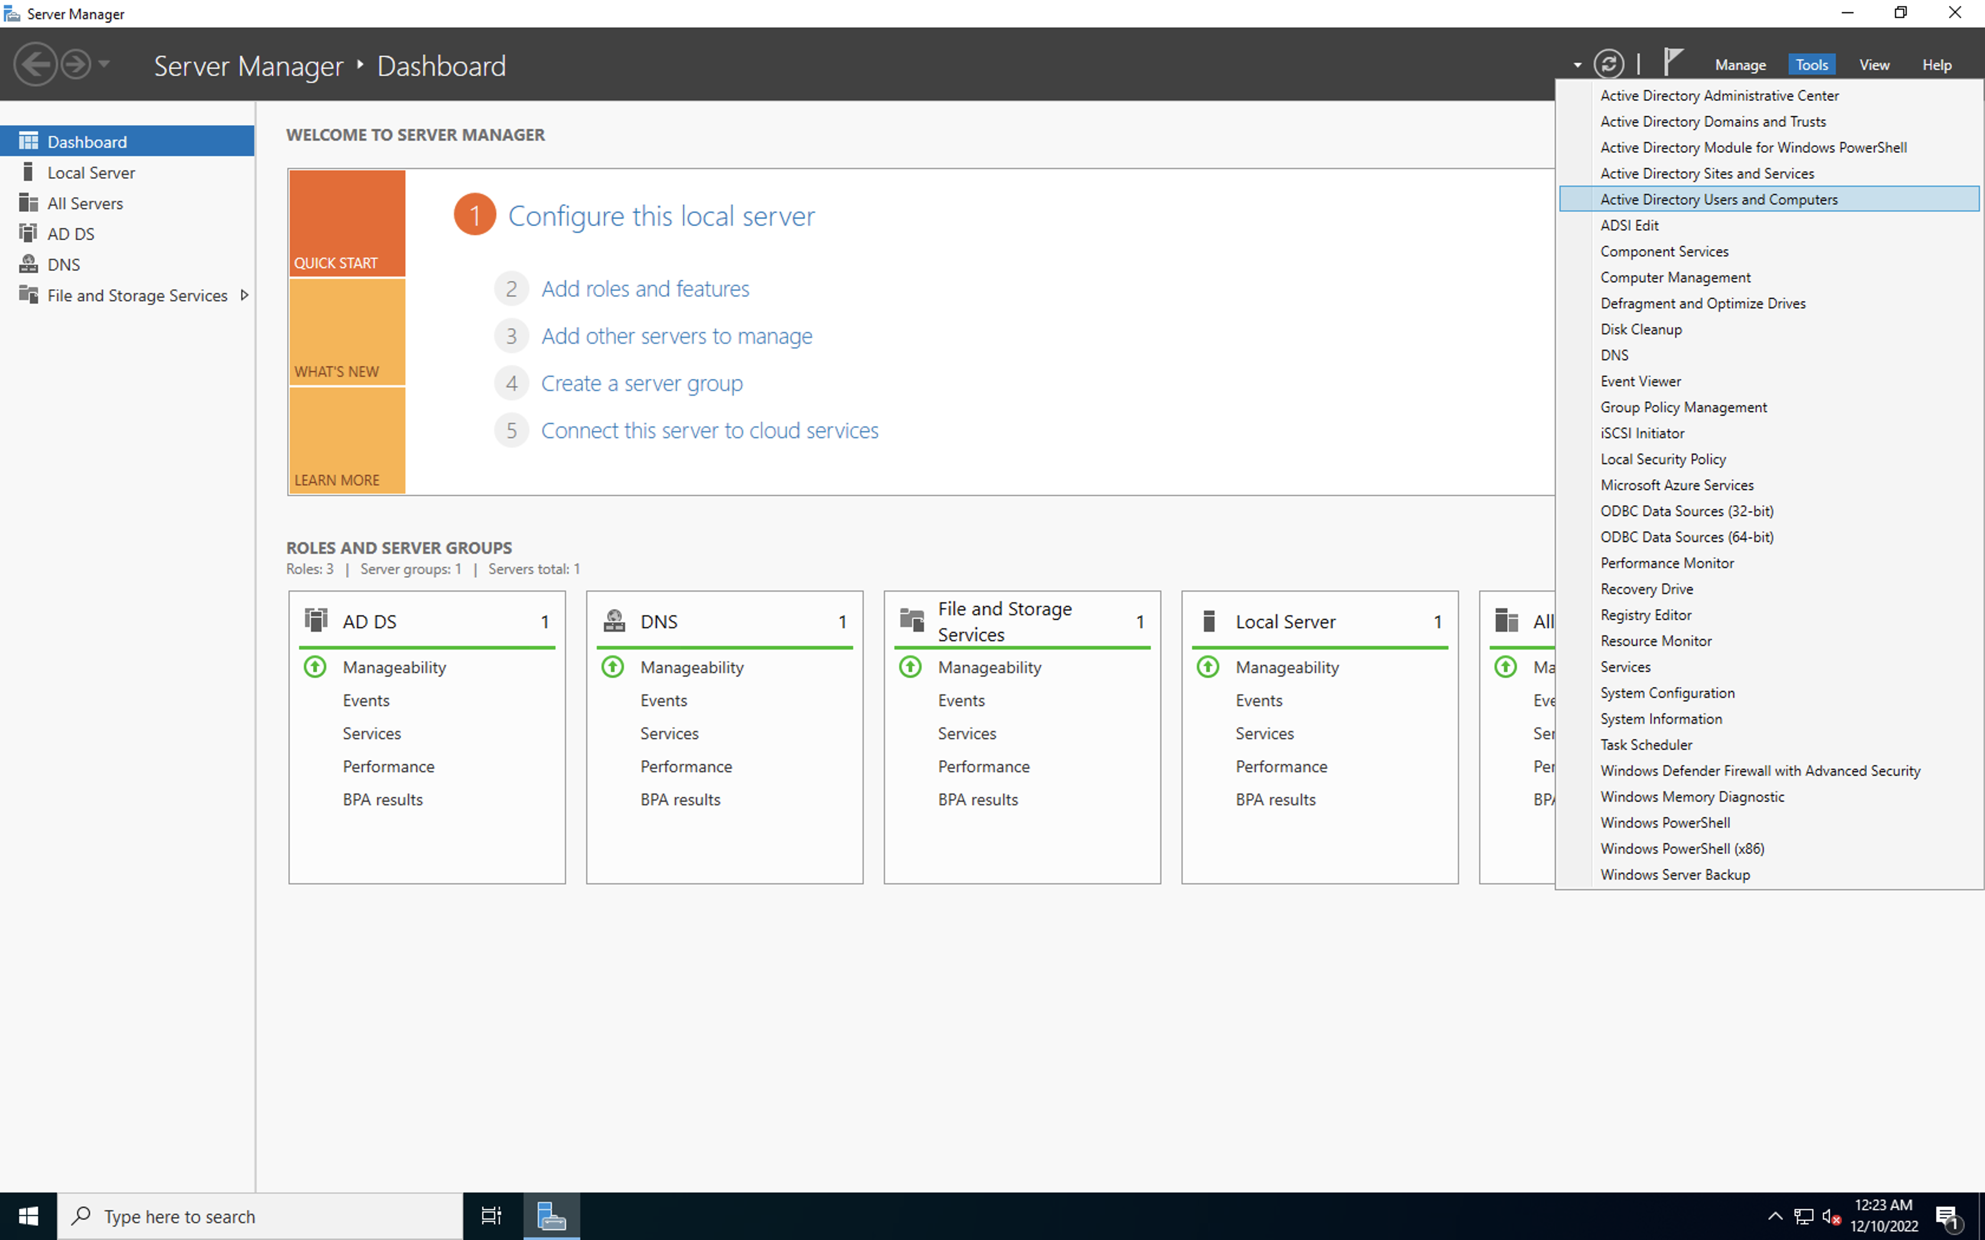Launch Windows Server Backup
Viewport: 1985px width, 1240px height.
[1769, 874]
